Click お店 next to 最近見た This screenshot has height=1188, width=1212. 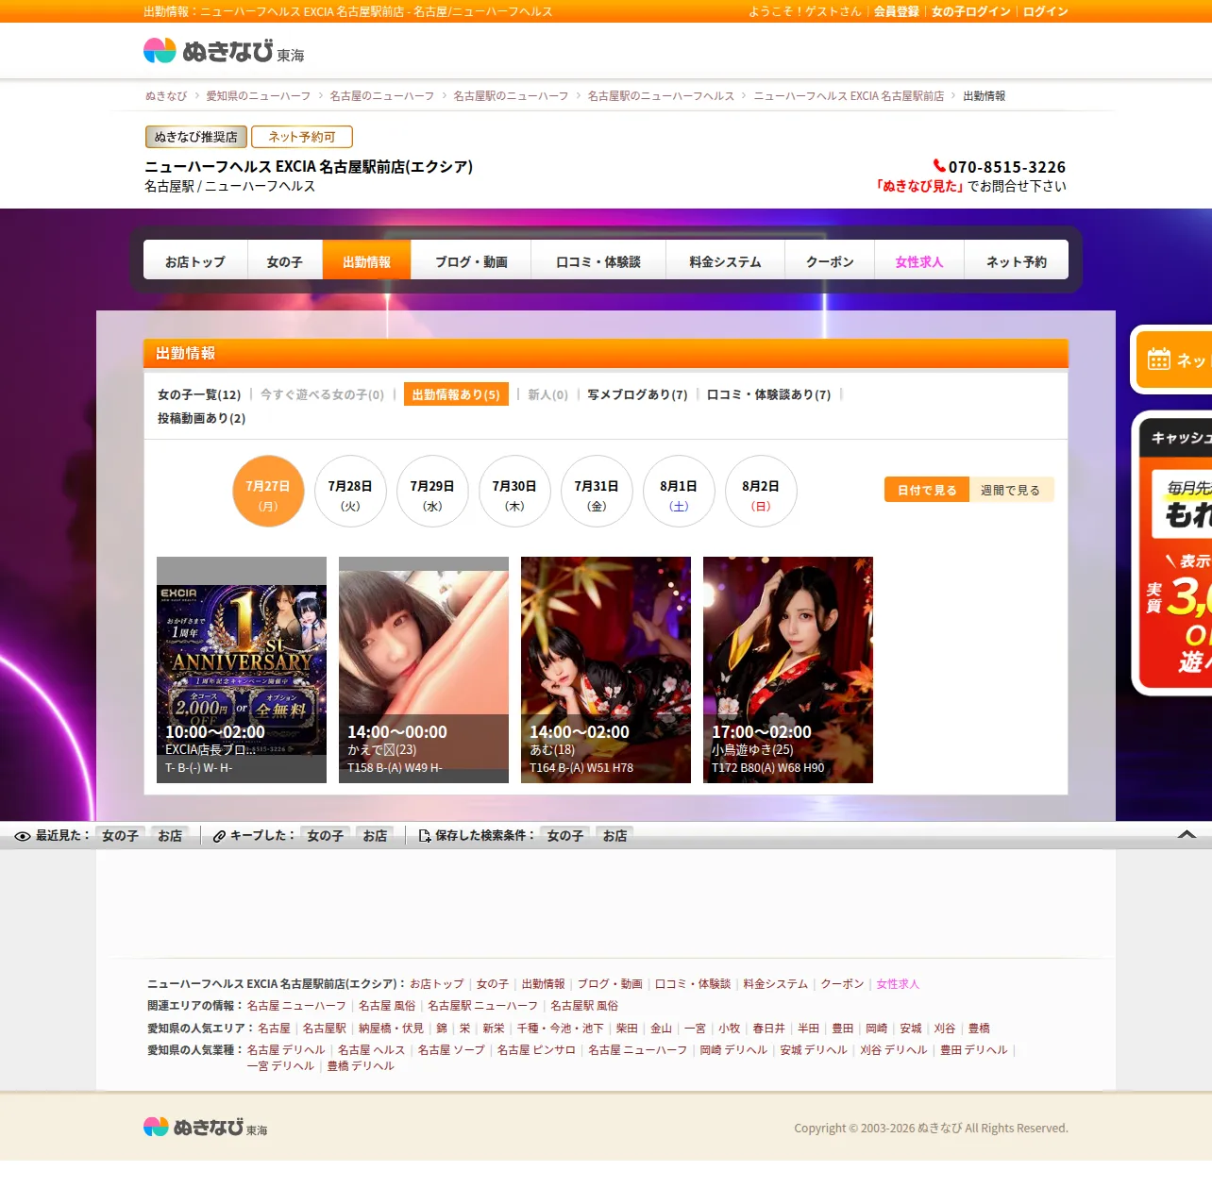click(x=170, y=836)
